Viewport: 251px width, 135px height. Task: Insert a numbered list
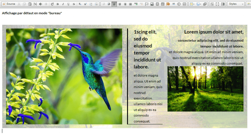(91, 4)
